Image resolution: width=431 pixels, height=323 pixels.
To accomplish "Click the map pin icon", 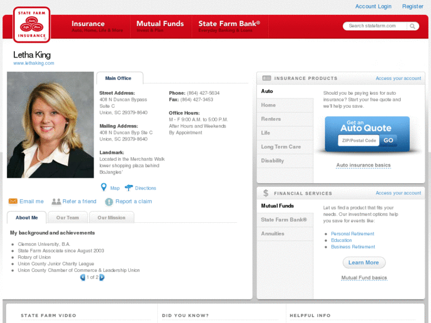I will [x=104, y=187].
